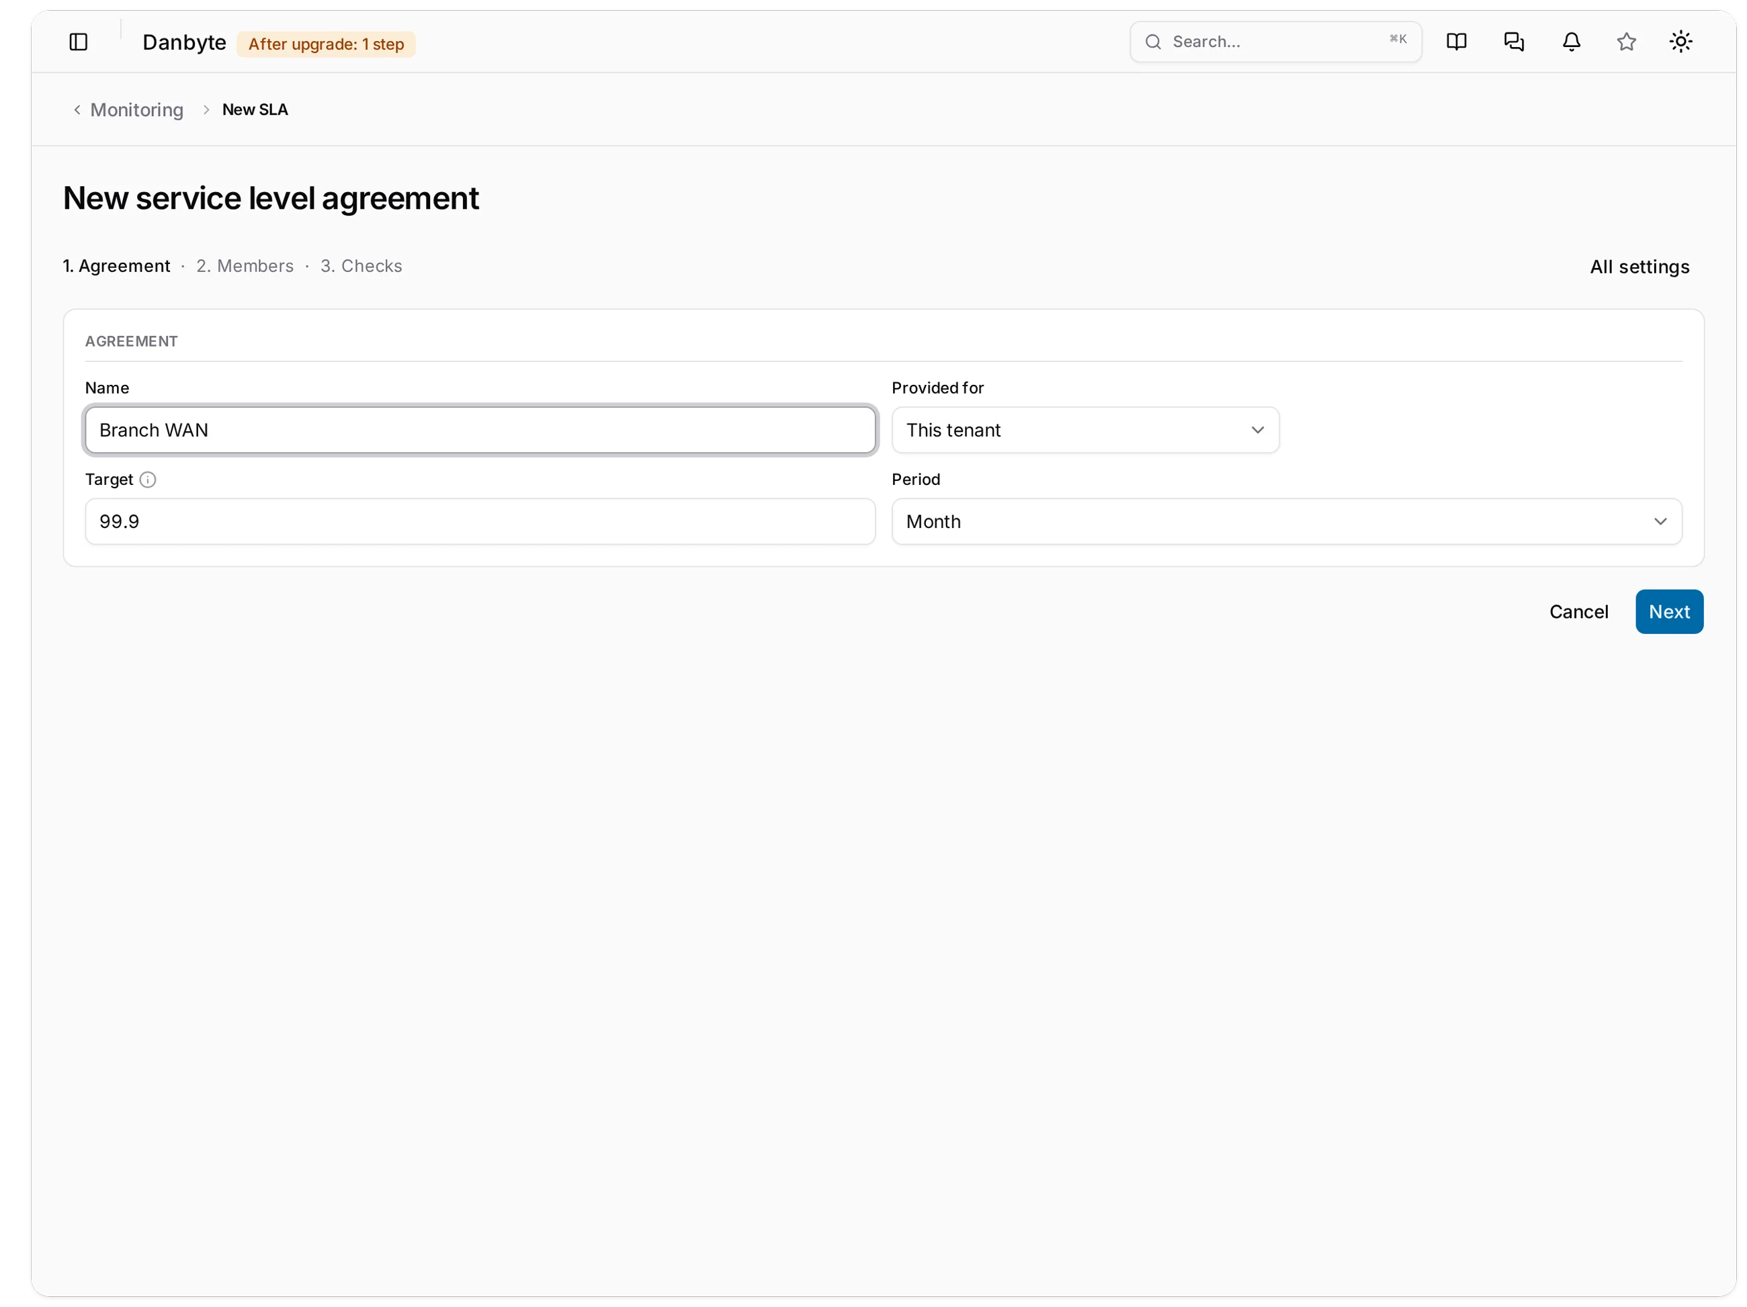The image size is (1747, 1307).
Task: Click the favorites star icon
Action: 1626,42
